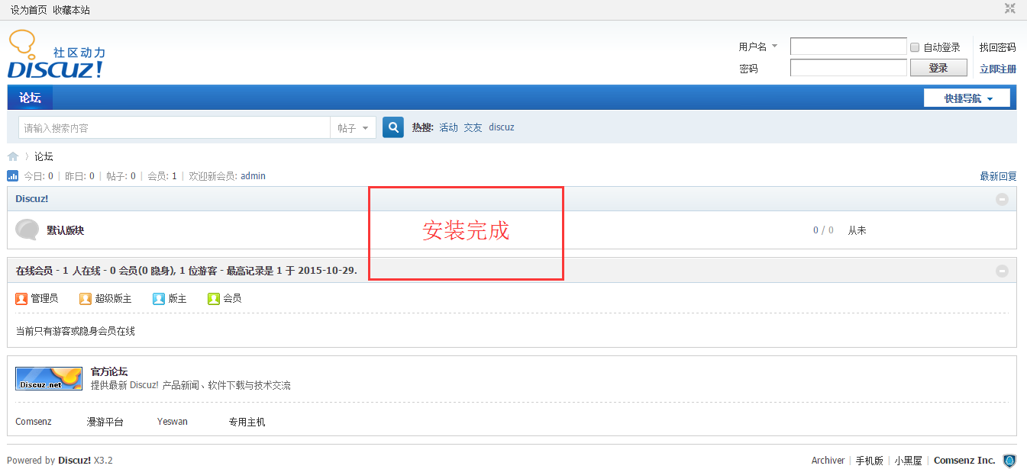Enable the 自动登录 checkbox
This screenshot has width=1027, height=469.
[915, 47]
